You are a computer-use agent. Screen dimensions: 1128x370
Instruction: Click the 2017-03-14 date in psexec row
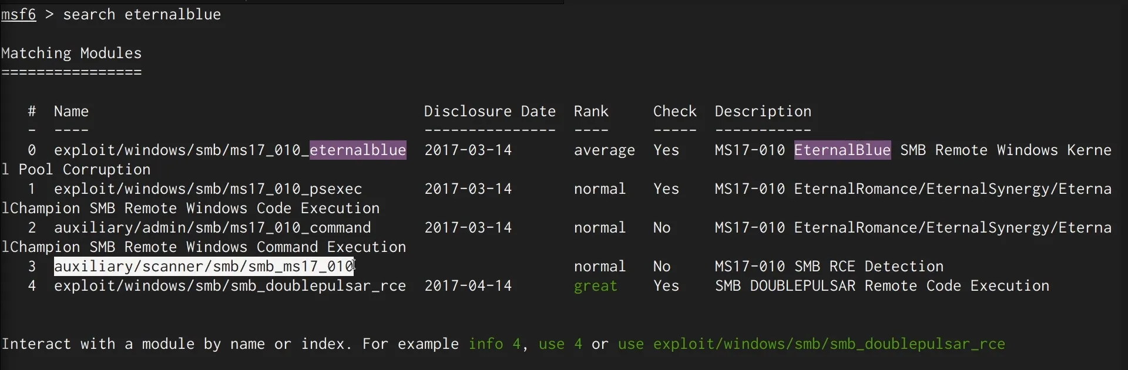[x=468, y=189]
